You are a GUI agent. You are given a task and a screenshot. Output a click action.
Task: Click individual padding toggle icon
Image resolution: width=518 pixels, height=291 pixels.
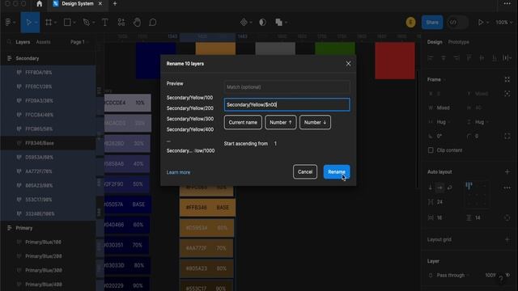tap(507, 217)
